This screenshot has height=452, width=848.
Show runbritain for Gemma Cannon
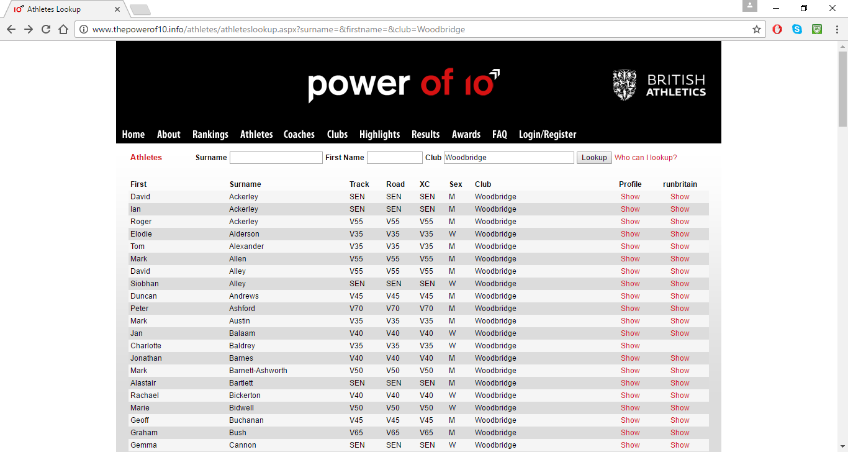click(679, 445)
